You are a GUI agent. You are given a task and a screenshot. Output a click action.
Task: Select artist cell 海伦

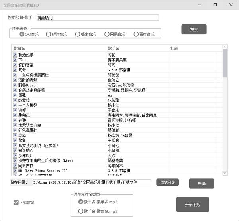click(112, 55)
